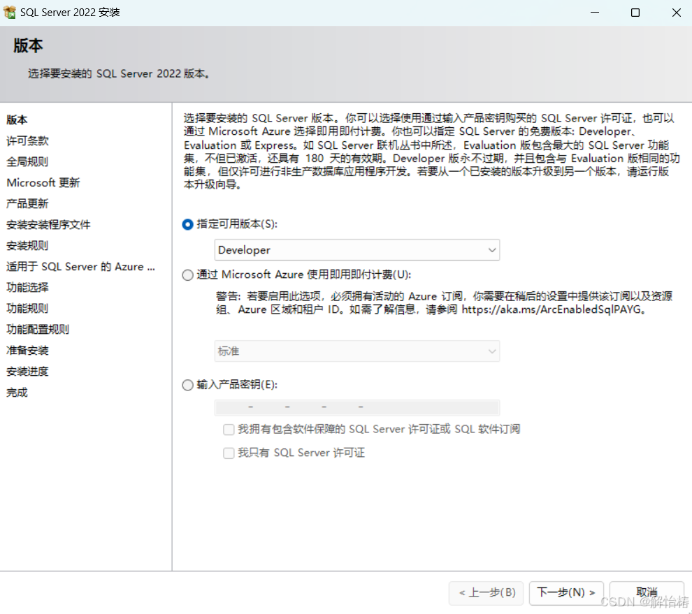Image resolution: width=692 pixels, height=614 pixels.
Task: Go to 产品更新 step in sidebar
Action: (27, 204)
